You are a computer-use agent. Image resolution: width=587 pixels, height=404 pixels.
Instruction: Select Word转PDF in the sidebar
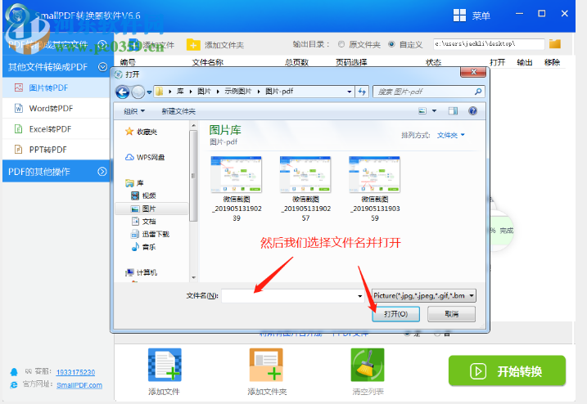(x=56, y=109)
